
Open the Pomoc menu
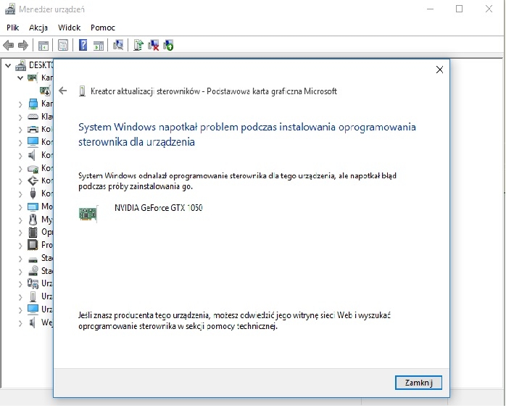coord(103,28)
